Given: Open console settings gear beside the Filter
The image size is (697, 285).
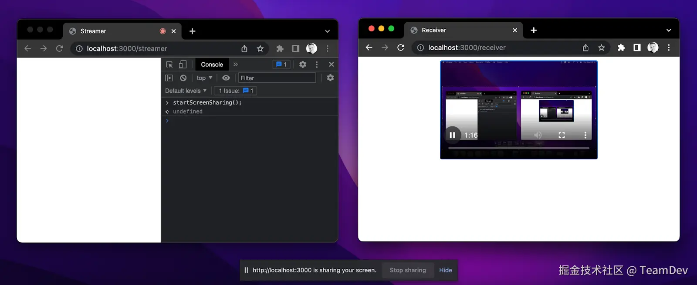Looking at the screenshot, I should (330, 78).
